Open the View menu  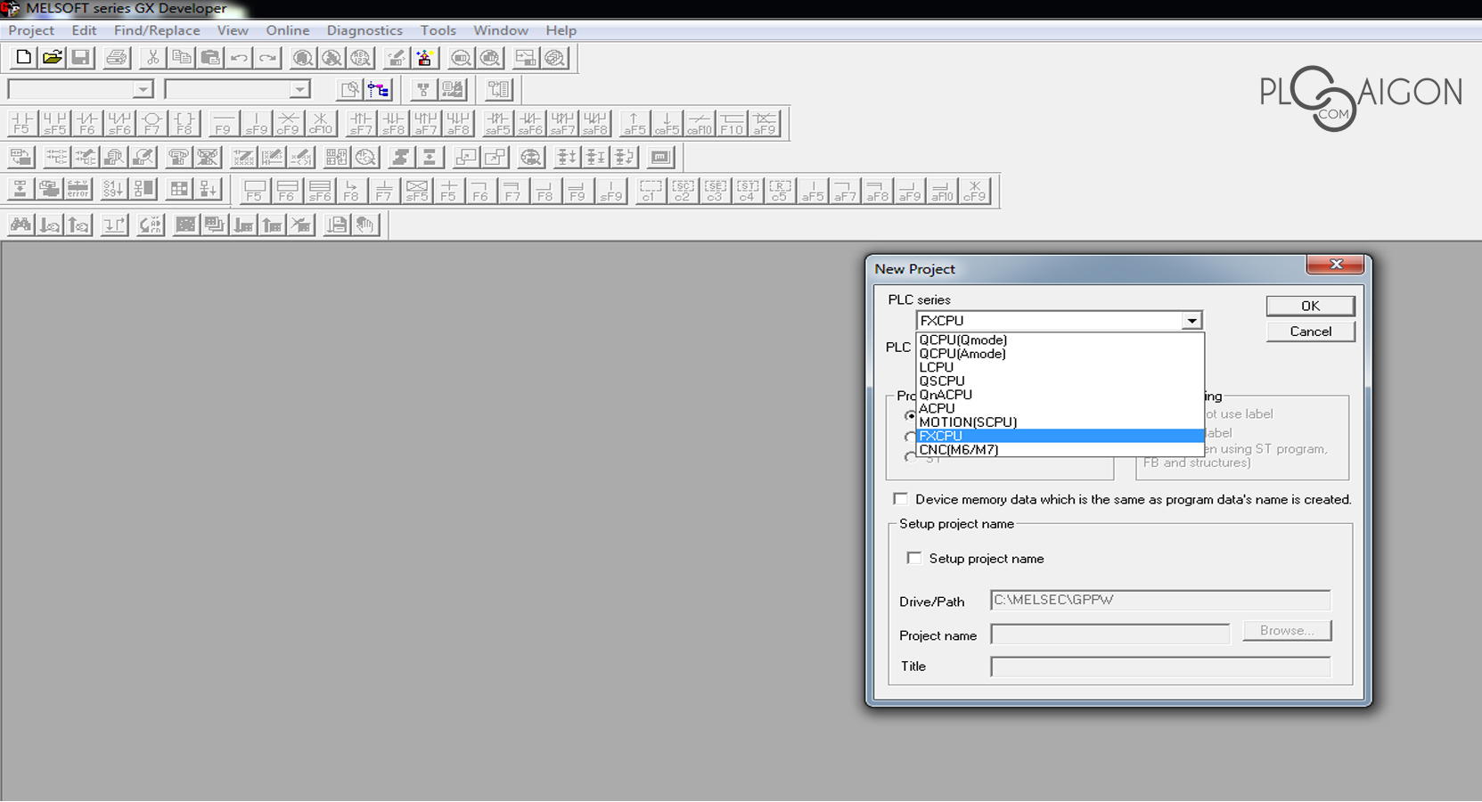(233, 30)
